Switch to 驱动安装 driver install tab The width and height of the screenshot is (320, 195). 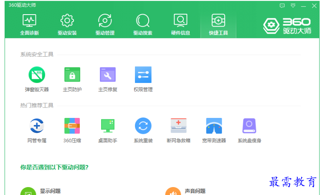(x=67, y=25)
